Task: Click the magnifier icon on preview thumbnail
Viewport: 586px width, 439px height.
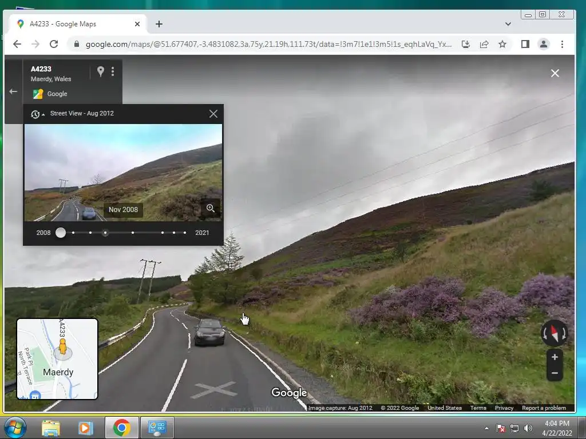Action: (211, 208)
